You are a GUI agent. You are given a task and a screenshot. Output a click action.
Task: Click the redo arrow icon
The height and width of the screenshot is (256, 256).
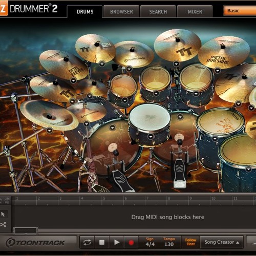pyautogui.click(x=7, y=201)
